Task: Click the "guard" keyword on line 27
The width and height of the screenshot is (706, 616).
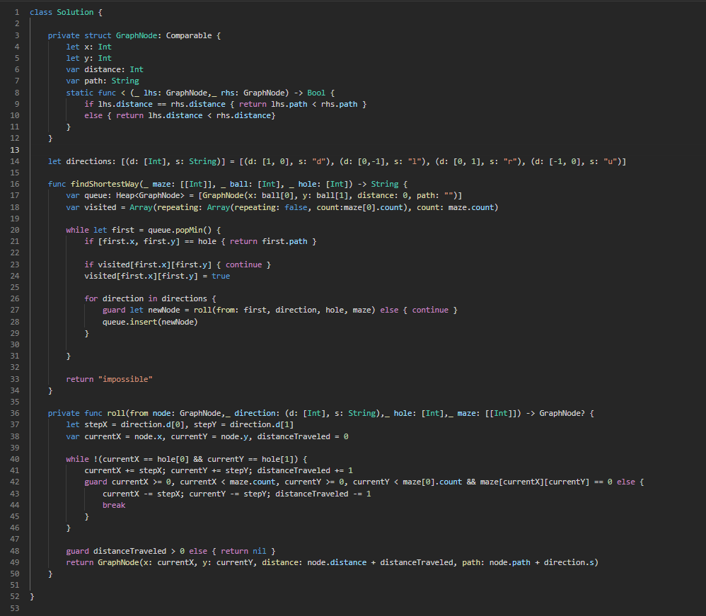Action: pyautogui.click(x=114, y=310)
